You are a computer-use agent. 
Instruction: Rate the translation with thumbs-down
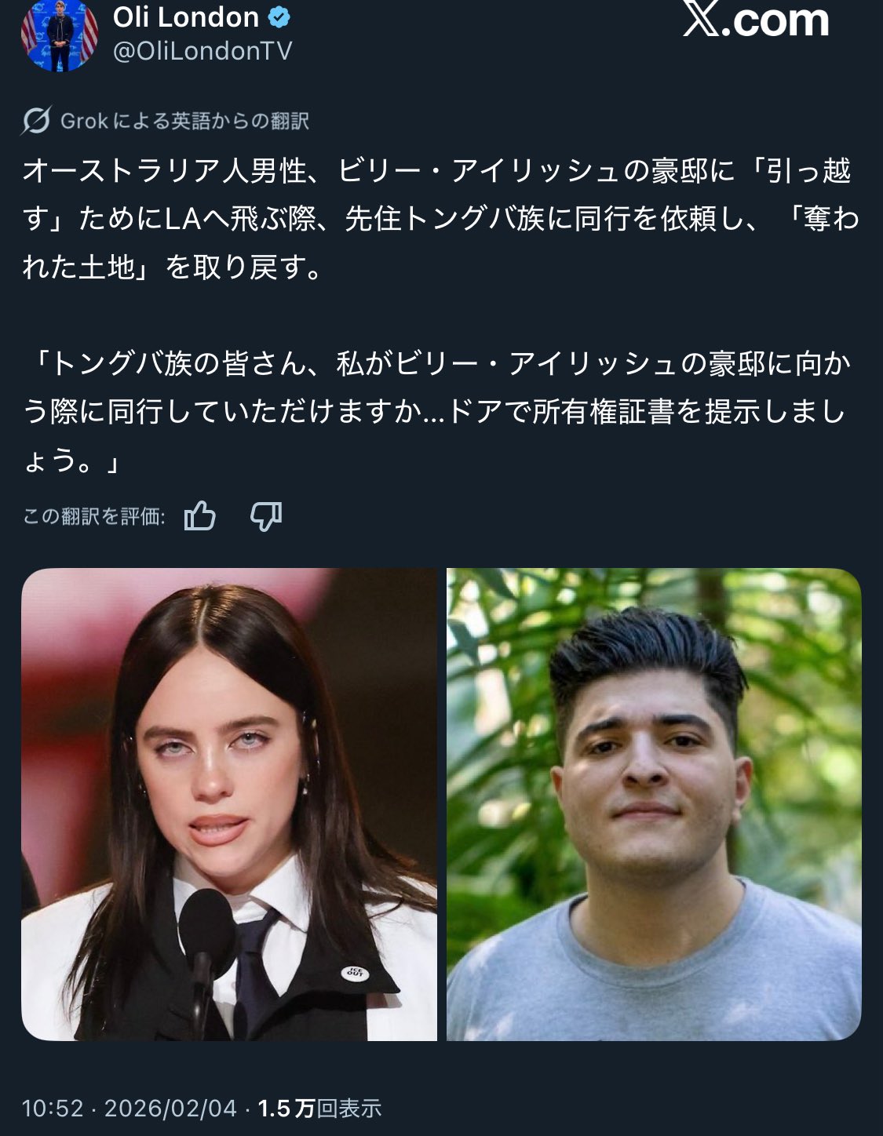(x=266, y=516)
